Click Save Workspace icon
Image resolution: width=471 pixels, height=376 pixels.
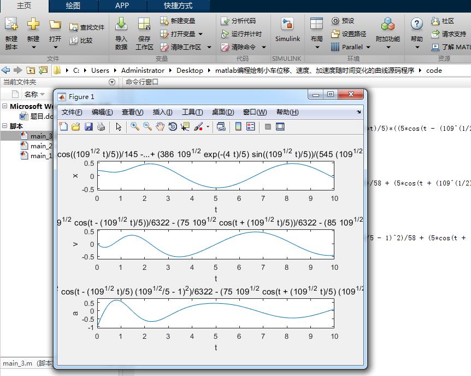[x=144, y=24]
